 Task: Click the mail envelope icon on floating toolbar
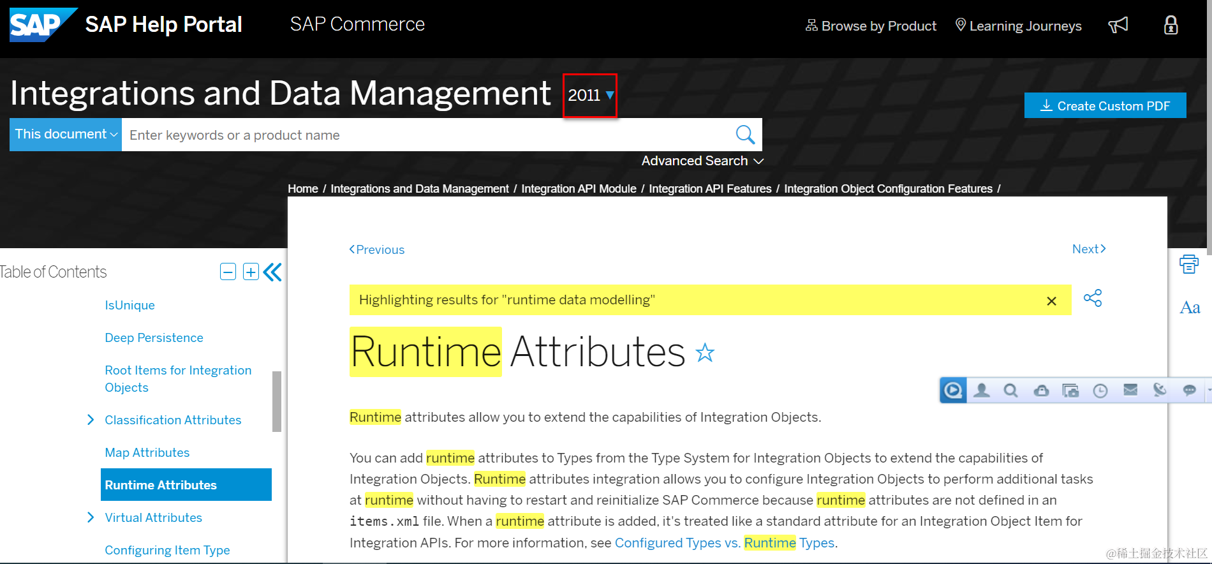point(1130,389)
